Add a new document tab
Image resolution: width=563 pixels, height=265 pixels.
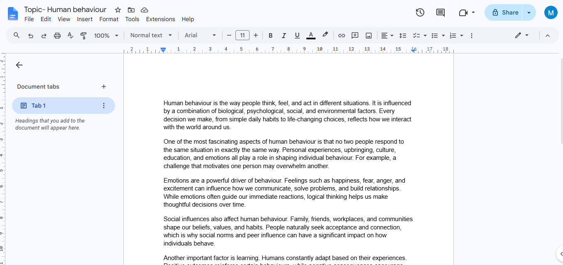click(x=104, y=87)
